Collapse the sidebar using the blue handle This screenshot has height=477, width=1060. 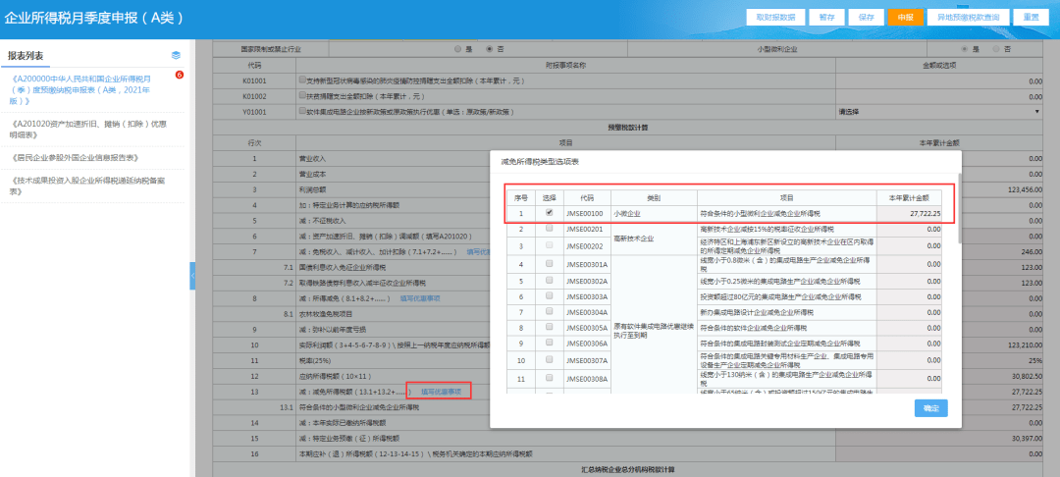192,276
